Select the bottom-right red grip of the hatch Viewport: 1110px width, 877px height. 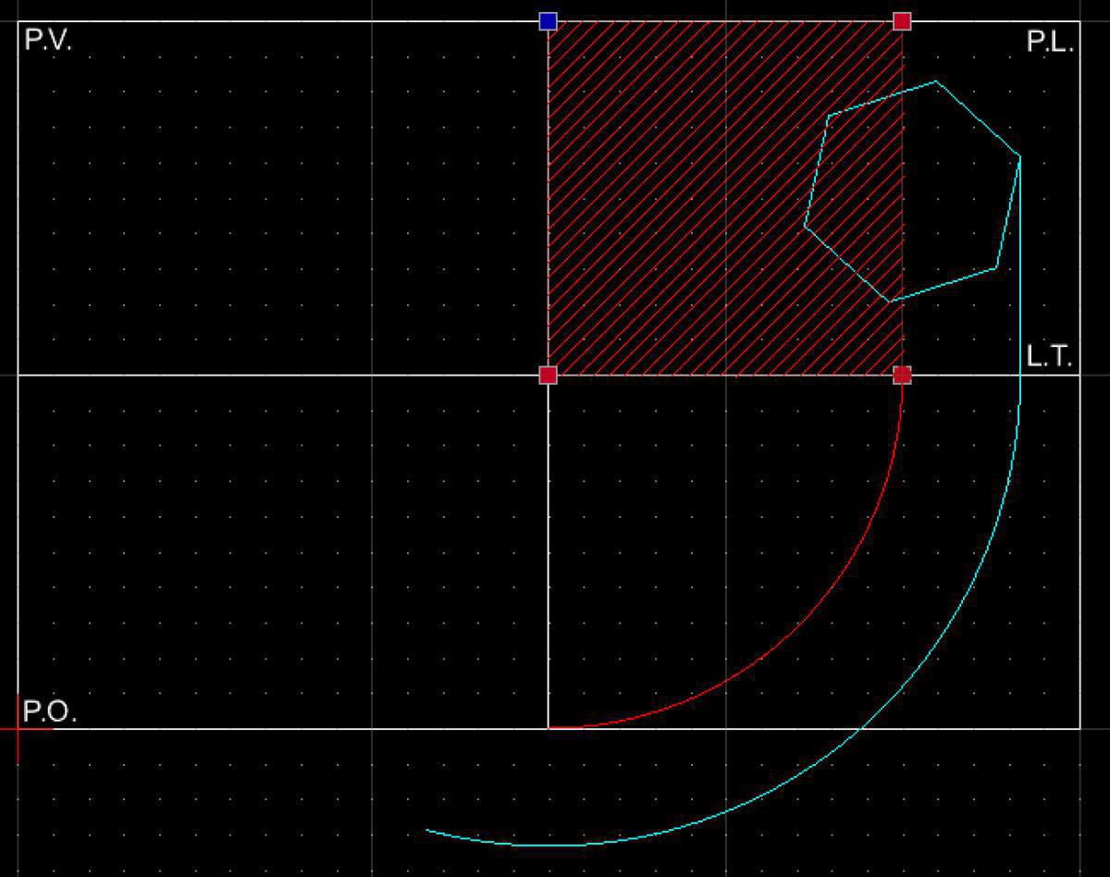click(x=902, y=375)
